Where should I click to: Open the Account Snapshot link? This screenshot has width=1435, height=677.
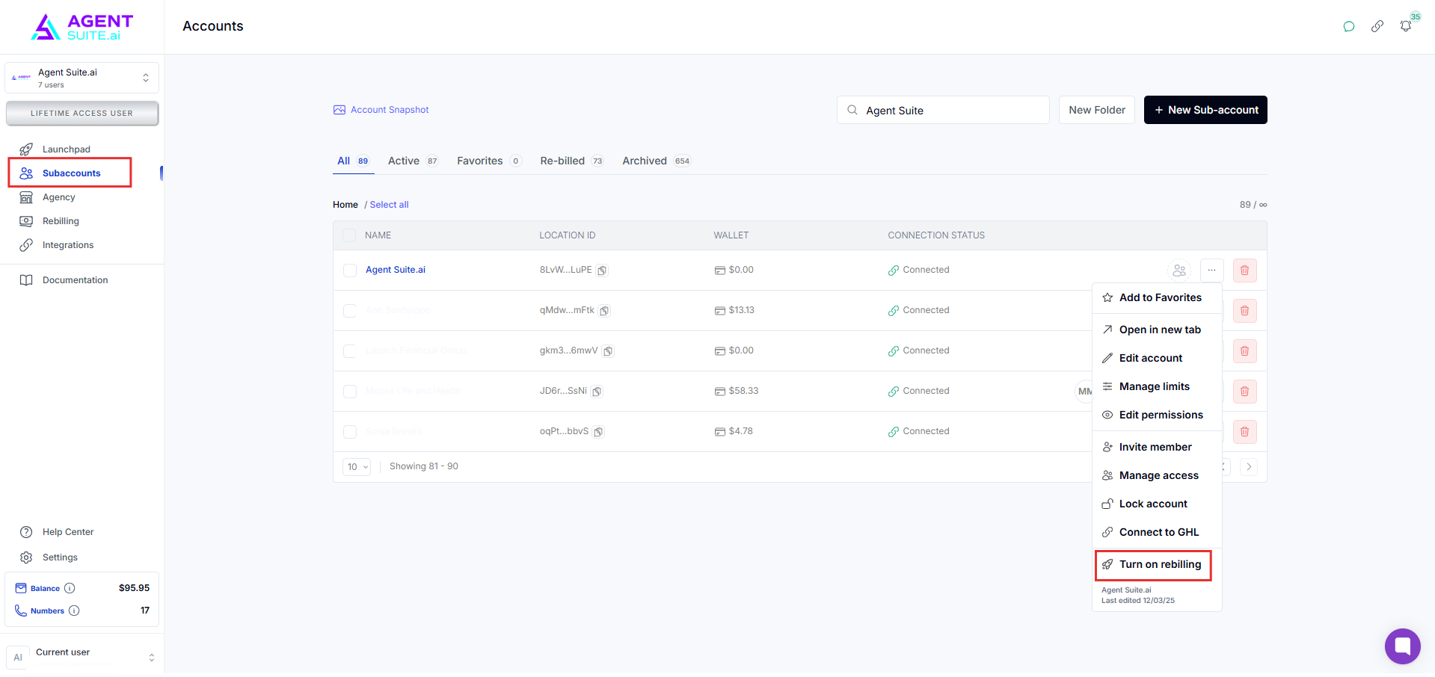(390, 110)
